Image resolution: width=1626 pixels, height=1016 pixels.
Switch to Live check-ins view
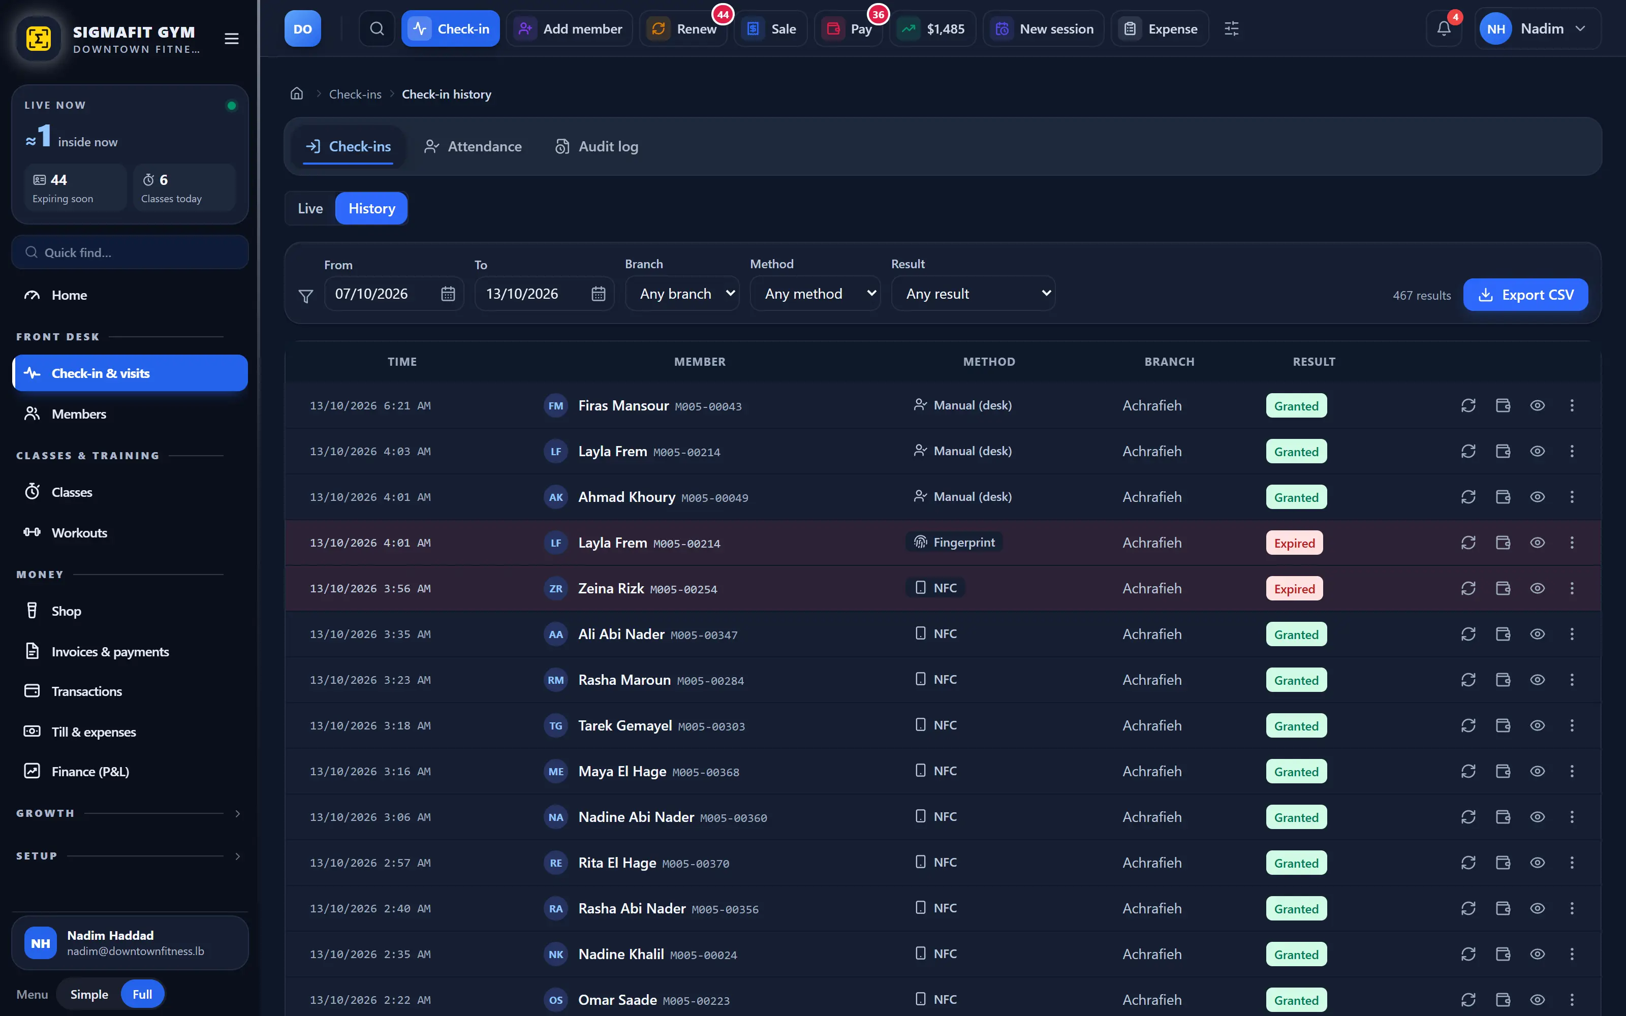click(310, 208)
